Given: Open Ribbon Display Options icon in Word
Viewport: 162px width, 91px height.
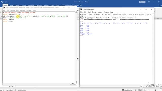Looking at the screenshot, I should tap(149, 2).
